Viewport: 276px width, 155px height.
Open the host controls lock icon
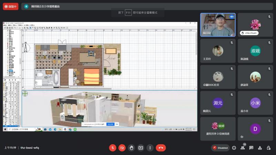[269, 148]
